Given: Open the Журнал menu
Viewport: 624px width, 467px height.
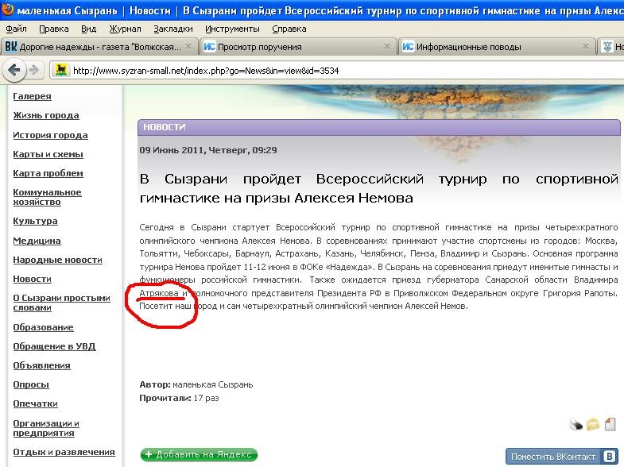Looking at the screenshot, I should click(125, 29).
